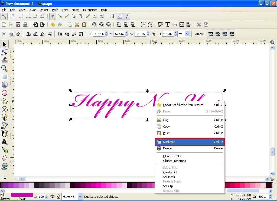Screen dimensions: 277x201
Task: Click the Redo arrow toolbar icon
Action: tap(60, 24)
